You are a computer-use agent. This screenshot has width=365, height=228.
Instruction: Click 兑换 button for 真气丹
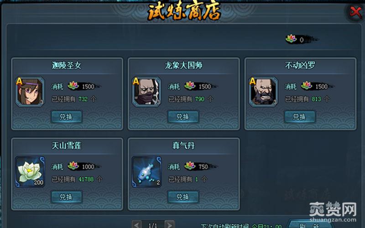click(x=183, y=197)
